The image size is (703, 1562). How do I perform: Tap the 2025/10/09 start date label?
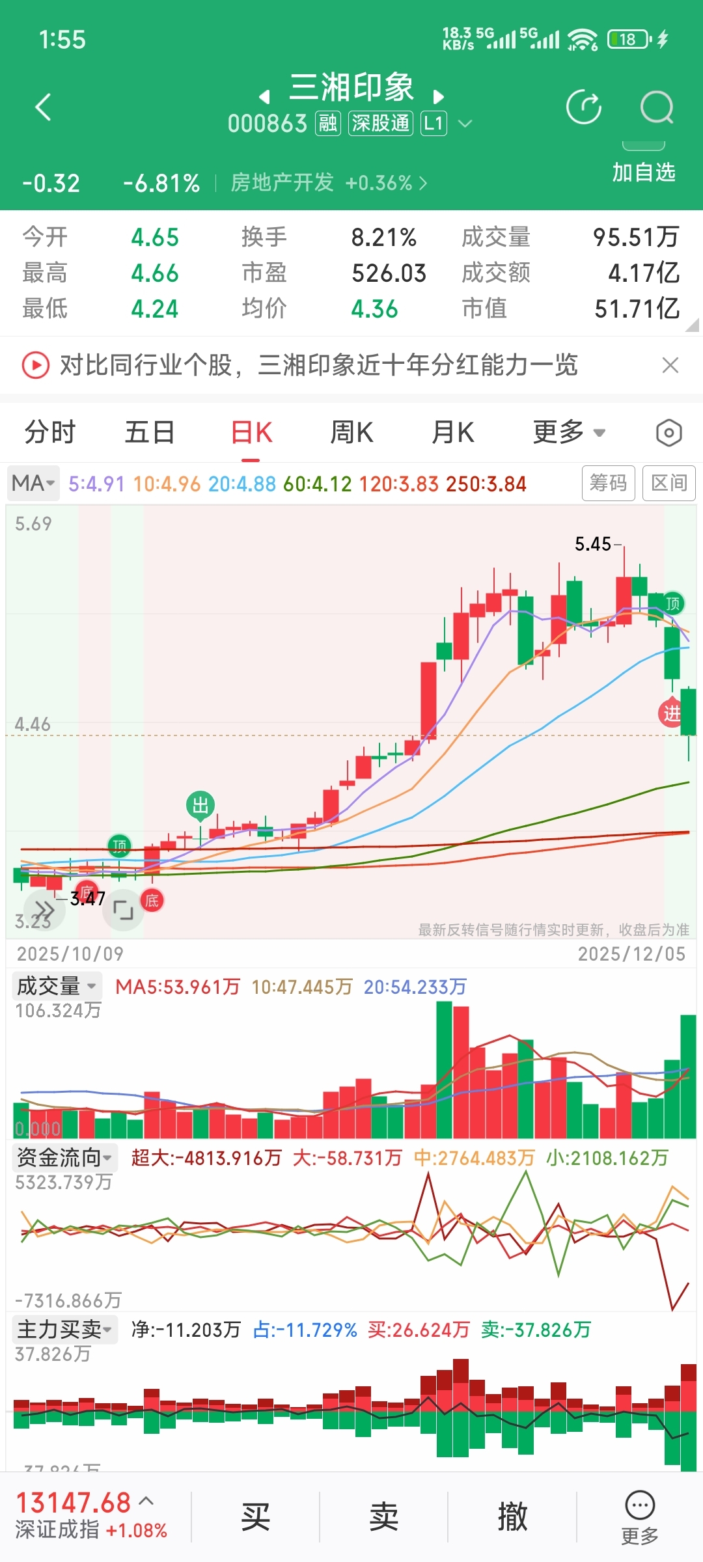(x=70, y=954)
